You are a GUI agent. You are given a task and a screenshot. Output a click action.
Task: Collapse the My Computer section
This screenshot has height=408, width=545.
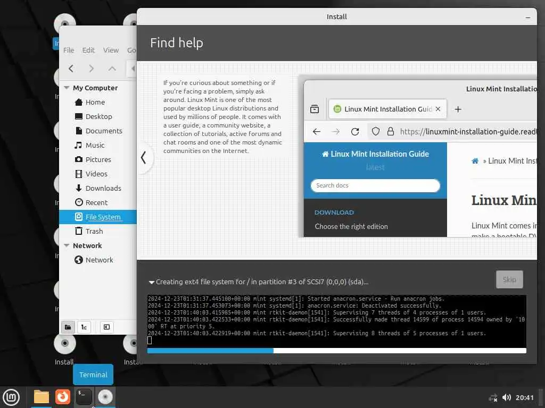[x=67, y=88]
